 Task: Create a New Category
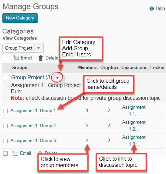[20, 18]
